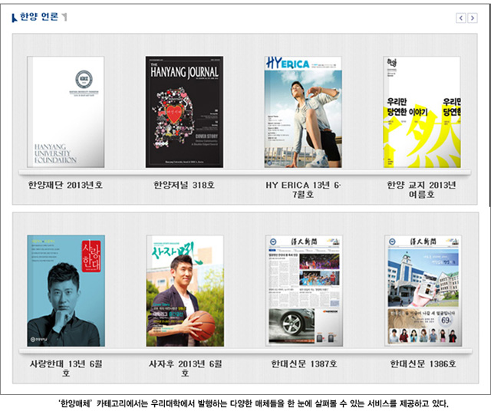Open the HY ERICA 13년 6·7월호 link
Screen dimensions: 491x411
click(303, 189)
